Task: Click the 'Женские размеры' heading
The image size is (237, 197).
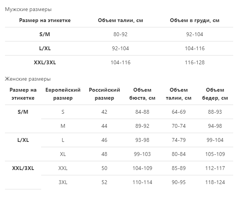Action: tap(28, 79)
